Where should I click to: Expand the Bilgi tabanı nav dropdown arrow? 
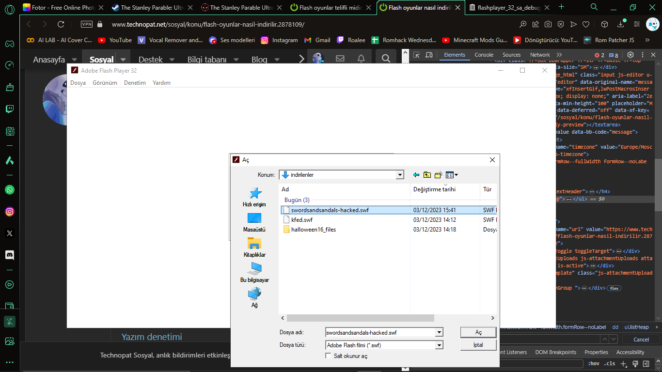click(x=235, y=60)
